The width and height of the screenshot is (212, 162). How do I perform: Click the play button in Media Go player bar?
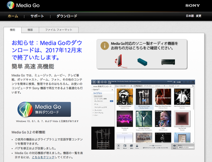pyautogui.click(x=94, y=82)
